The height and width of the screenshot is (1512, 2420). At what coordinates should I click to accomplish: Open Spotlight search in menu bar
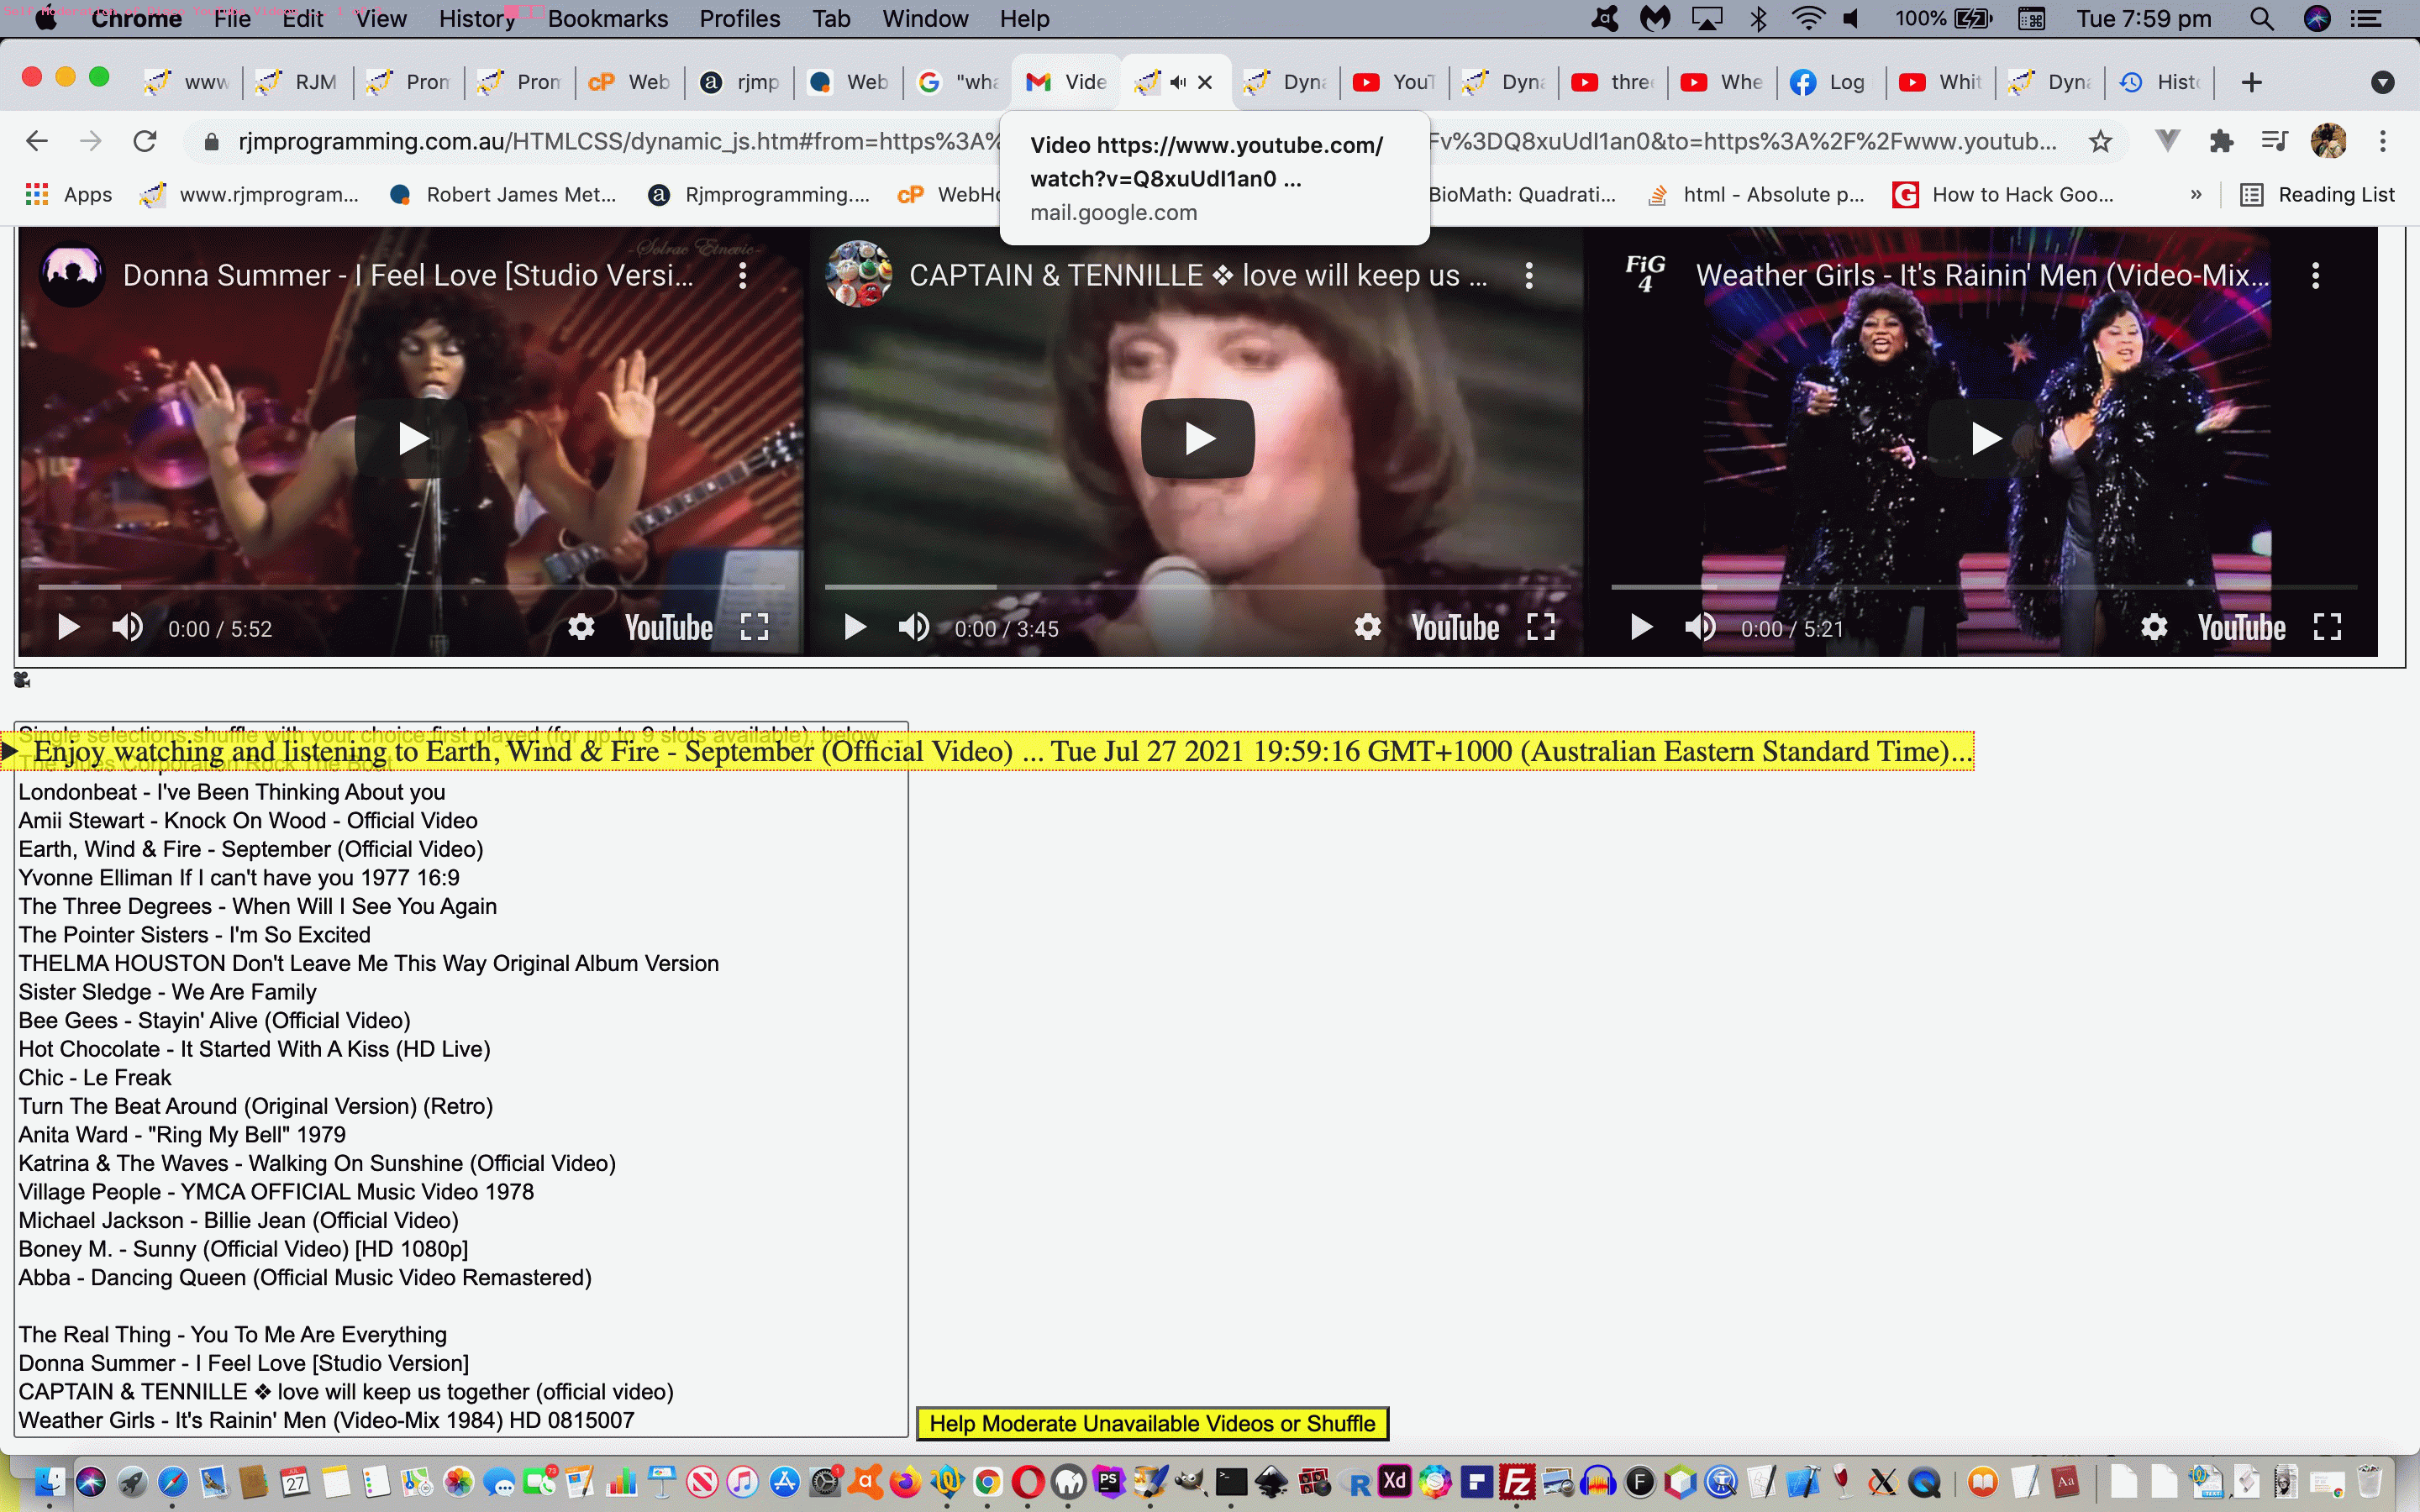(2262, 19)
